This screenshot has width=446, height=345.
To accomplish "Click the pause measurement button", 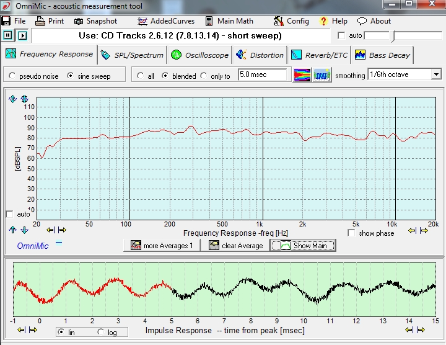I will point(7,35).
